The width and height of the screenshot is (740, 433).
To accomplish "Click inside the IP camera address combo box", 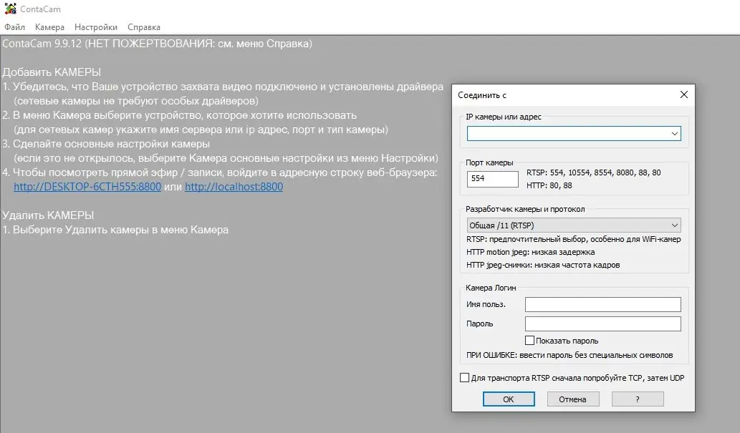I will point(573,133).
